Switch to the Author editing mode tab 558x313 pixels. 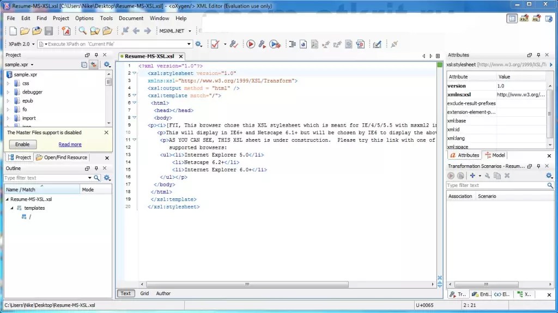pyautogui.click(x=163, y=293)
